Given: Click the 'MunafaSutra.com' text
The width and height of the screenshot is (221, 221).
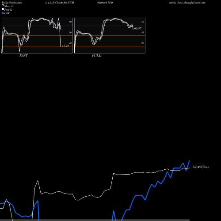Looking at the screenshot, I should (x=194, y=3).
